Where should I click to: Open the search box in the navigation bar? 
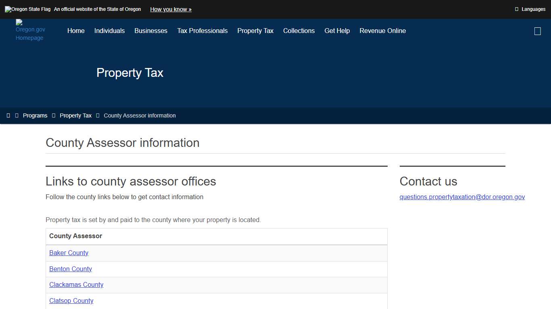pos(537,31)
